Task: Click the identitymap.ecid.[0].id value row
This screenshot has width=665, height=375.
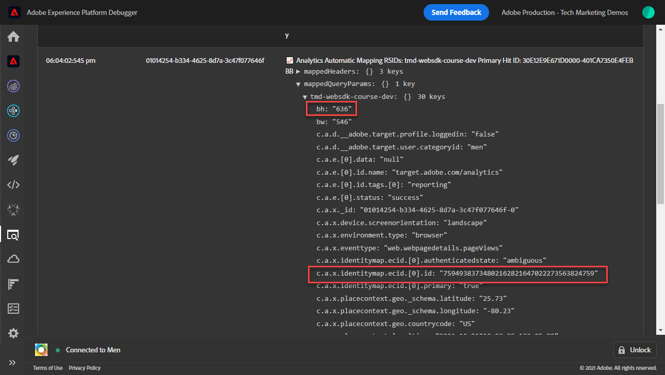Action: pos(457,274)
